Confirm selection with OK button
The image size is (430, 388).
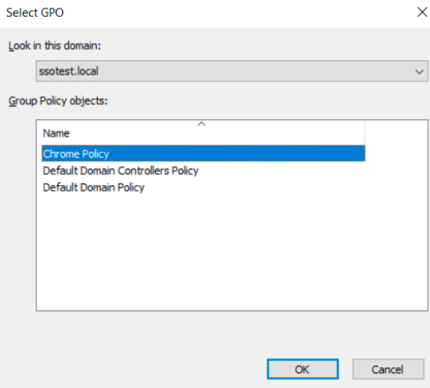[x=303, y=369]
